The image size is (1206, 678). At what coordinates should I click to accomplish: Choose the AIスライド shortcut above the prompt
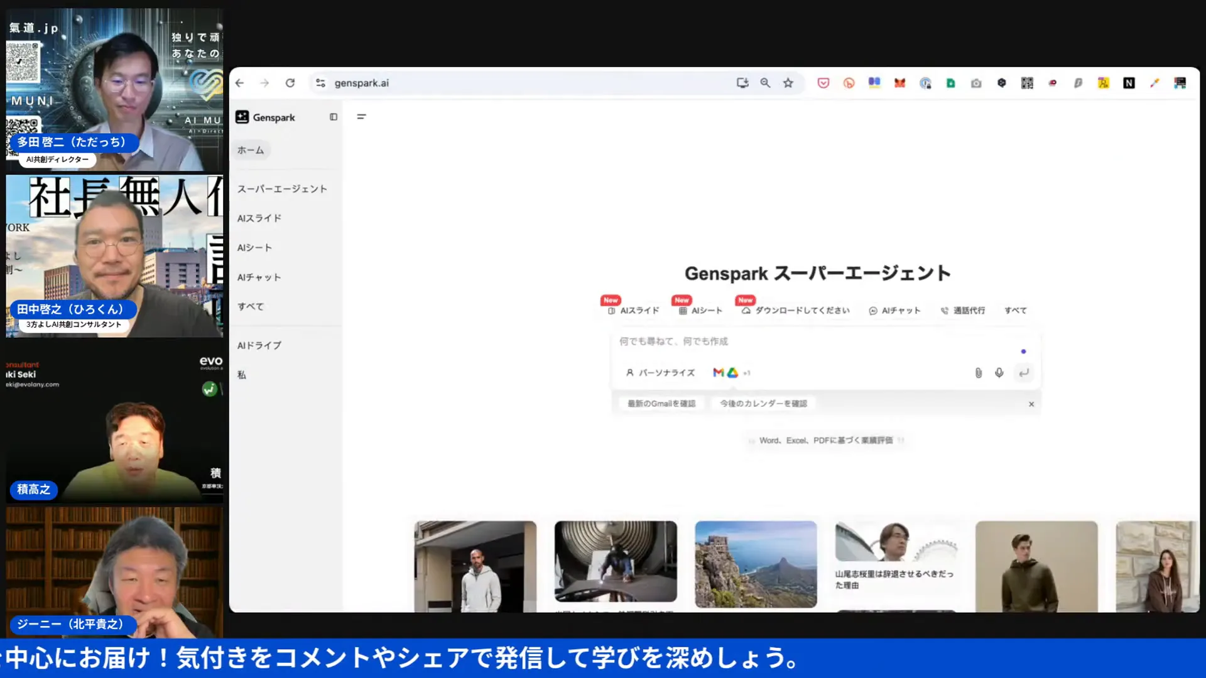[x=633, y=311]
